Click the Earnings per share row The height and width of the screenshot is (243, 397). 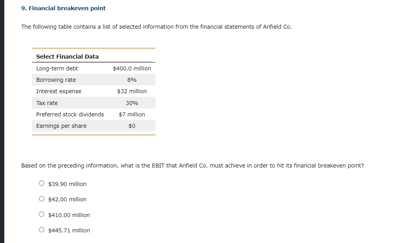coord(93,126)
